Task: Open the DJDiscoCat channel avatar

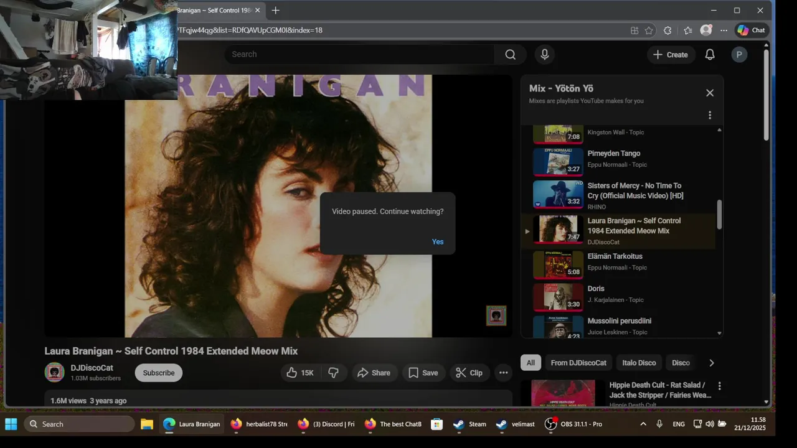Action: [x=54, y=372]
